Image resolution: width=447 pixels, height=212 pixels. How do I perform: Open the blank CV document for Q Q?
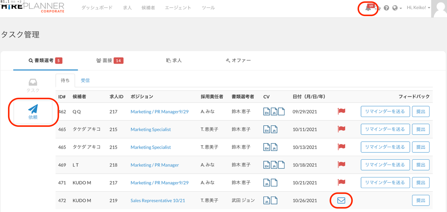281,111
